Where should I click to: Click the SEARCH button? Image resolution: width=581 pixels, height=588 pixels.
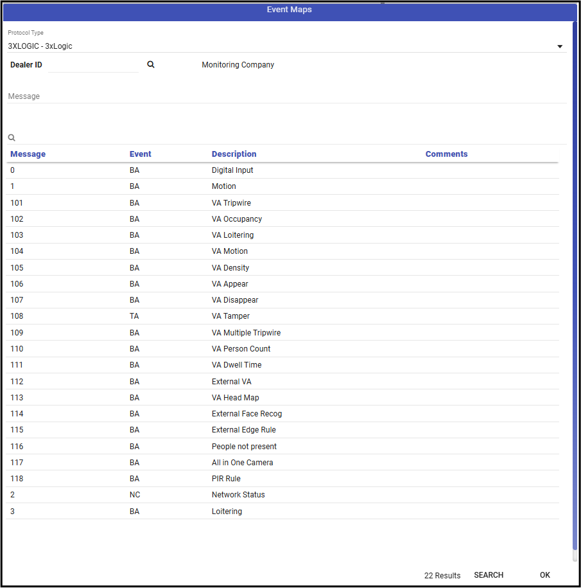[489, 575]
